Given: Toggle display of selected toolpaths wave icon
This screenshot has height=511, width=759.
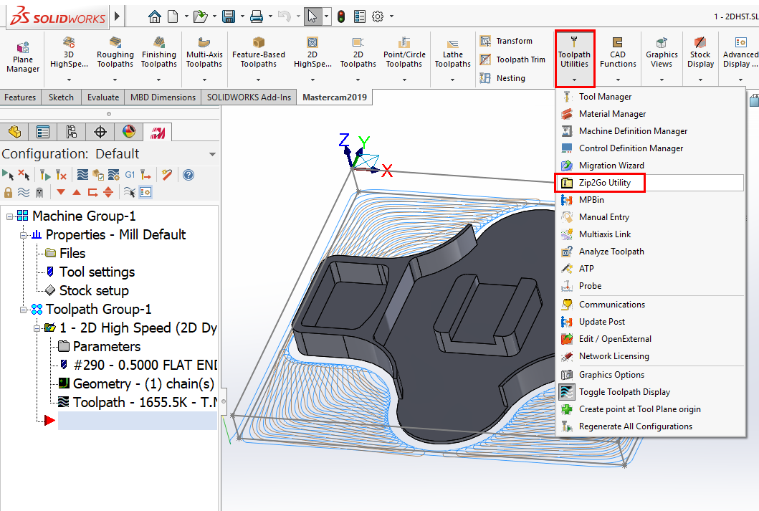Looking at the screenshot, I should (24, 192).
